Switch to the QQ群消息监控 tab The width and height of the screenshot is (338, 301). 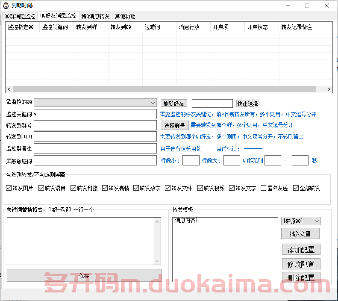coord(20,16)
